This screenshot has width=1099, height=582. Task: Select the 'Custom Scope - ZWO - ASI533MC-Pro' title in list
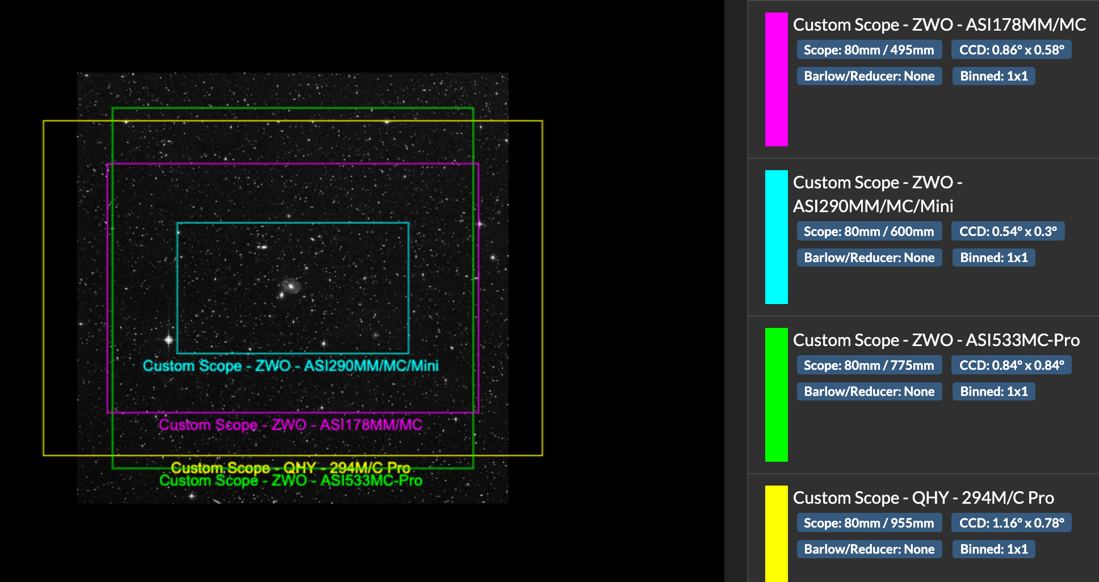[936, 340]
